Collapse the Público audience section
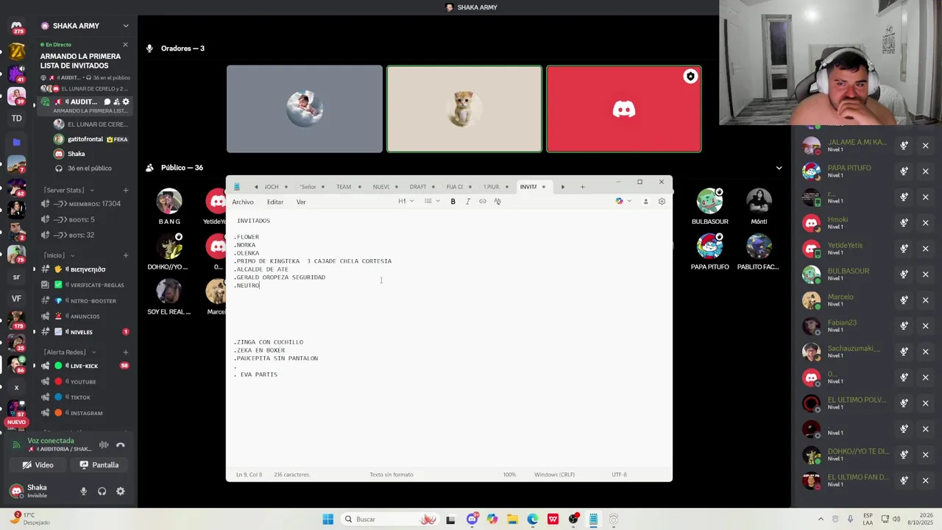Screen dimensions: 942x530 (779, 168)
